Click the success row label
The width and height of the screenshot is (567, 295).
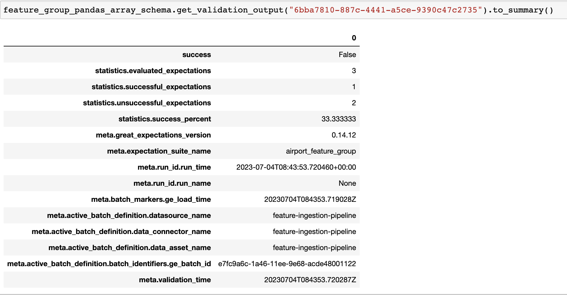point(196,55)
